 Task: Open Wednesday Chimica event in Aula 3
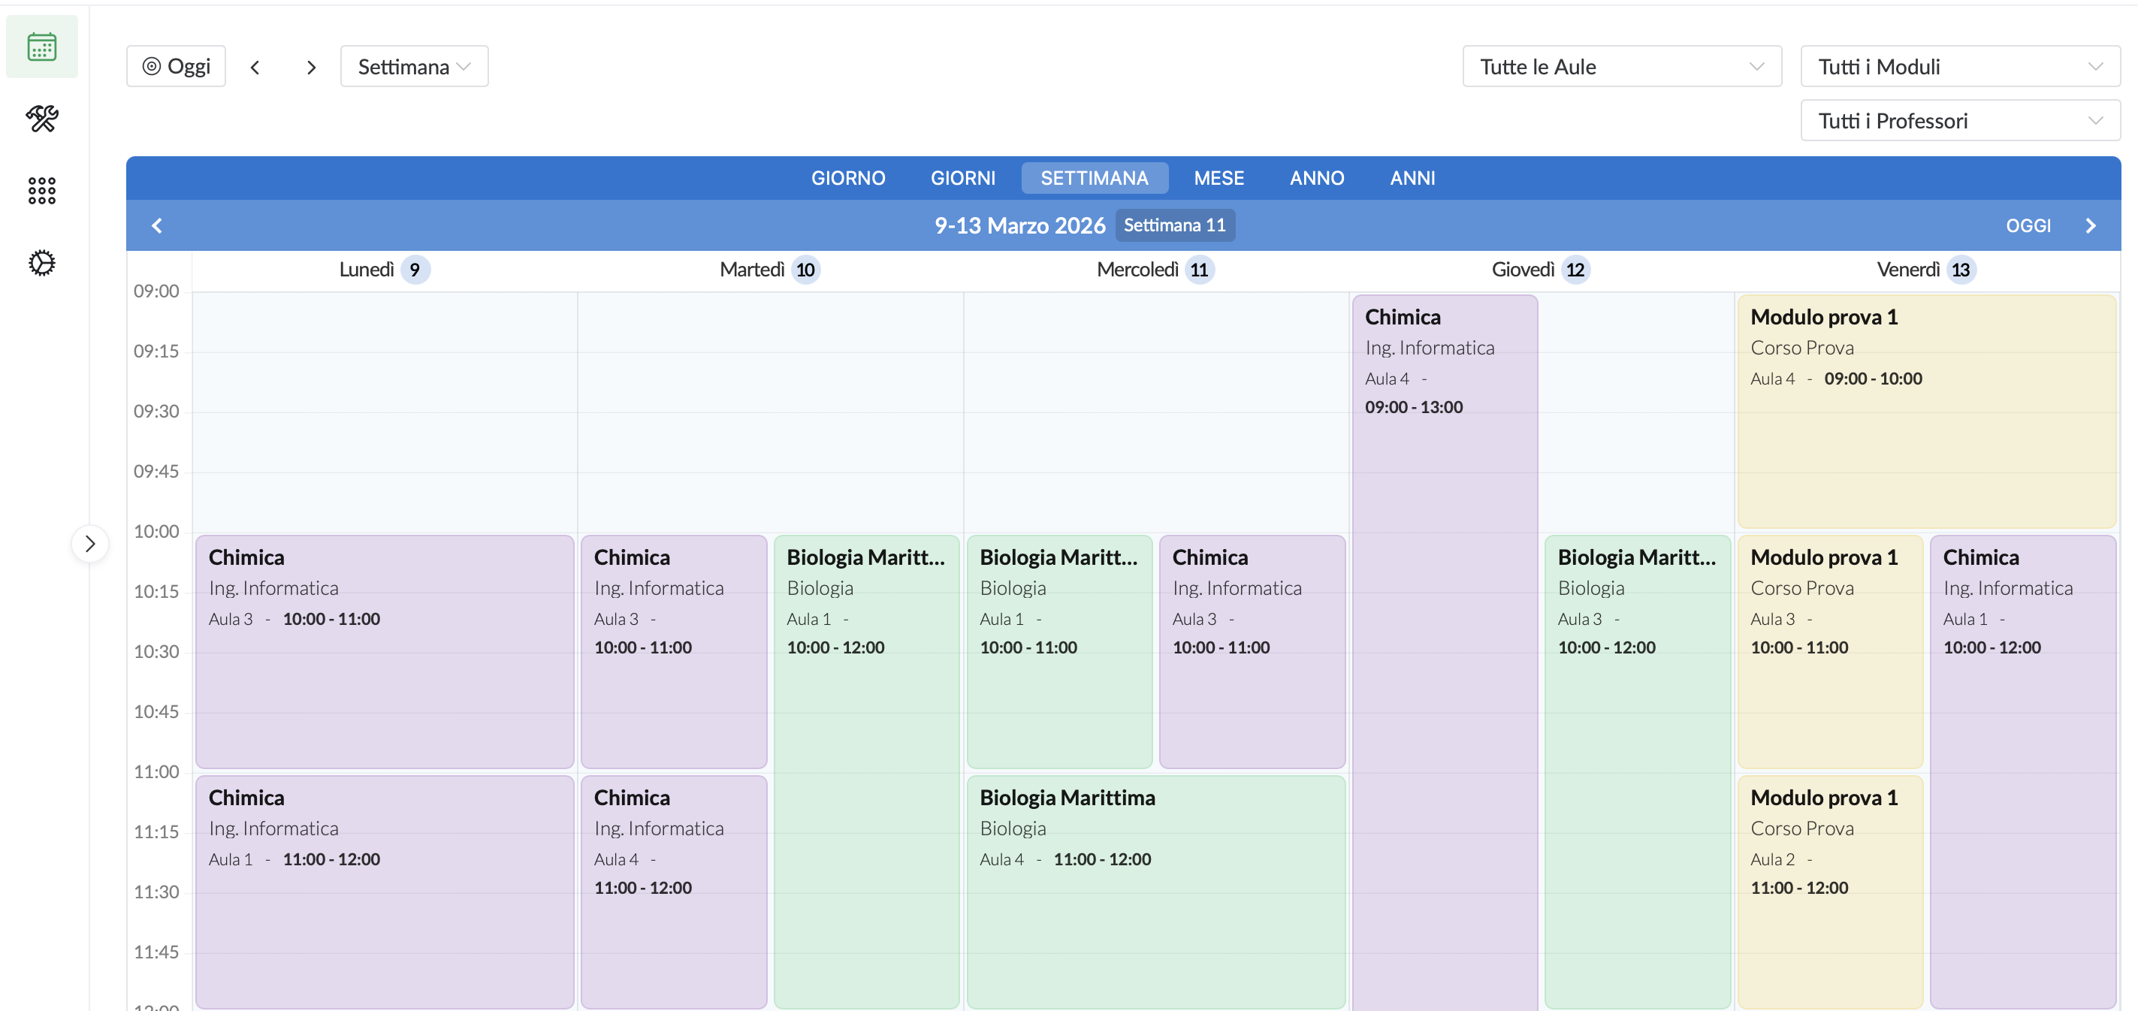(x=1252, y=651)
